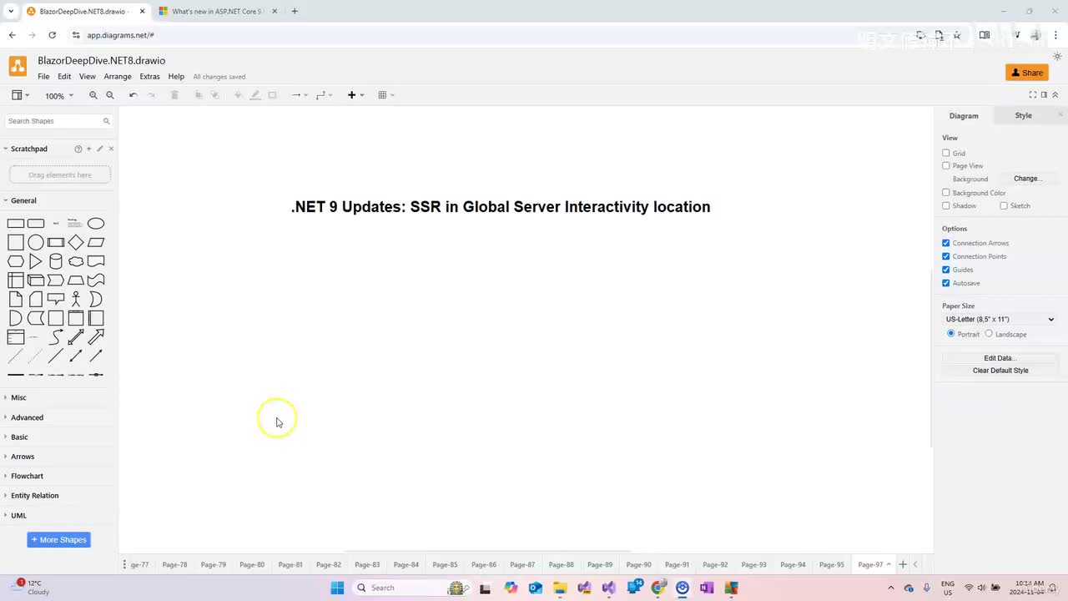Click the Share button

[x=1027, y=73]
